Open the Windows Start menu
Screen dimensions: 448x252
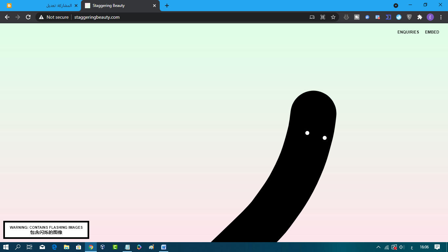click(6, 247)
